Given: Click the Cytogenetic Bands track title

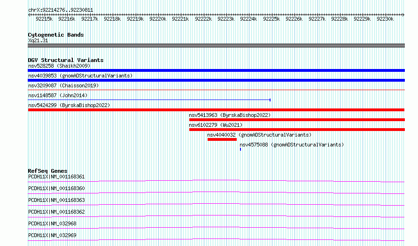Looking at the screenshot, I should click(56, 35).
